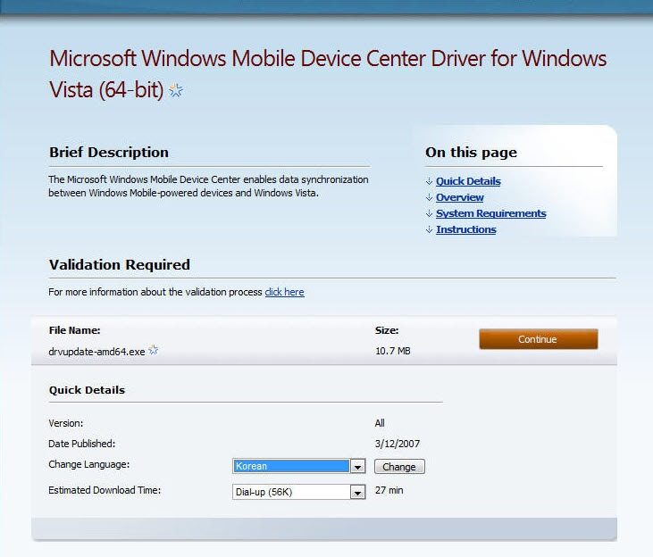This screenshot has width=653, height=557.
Task: Open the Change Language dropdown arrow
Action: coord(357,466)
